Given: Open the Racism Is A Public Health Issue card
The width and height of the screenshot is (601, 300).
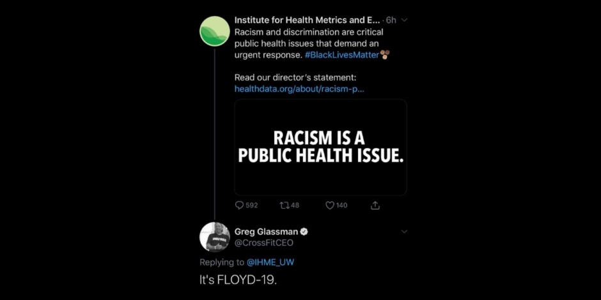Looking at the screenshot, I should [x=320, y=147].
